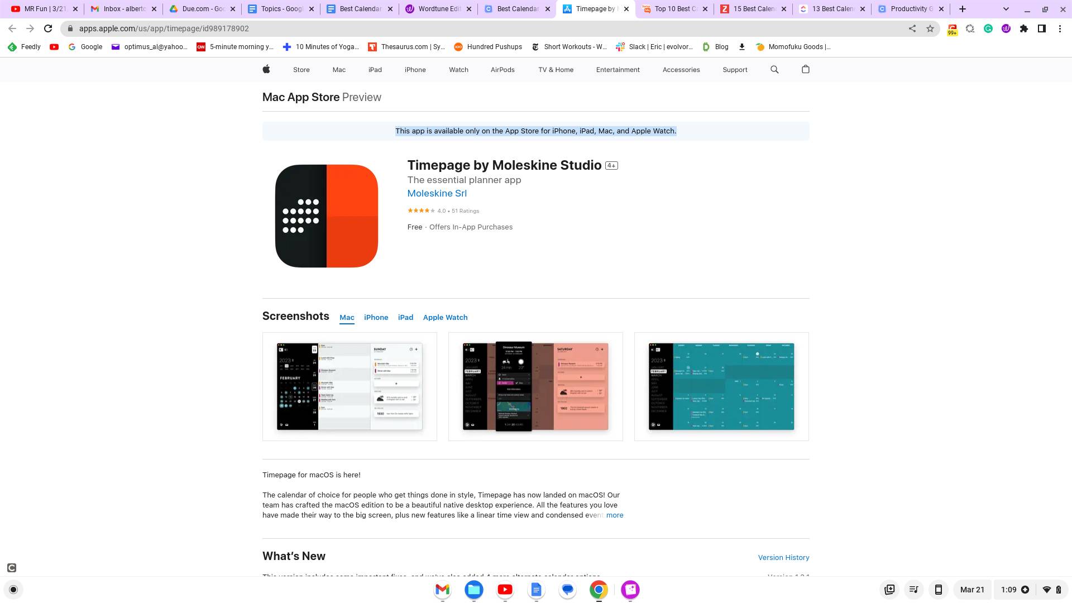Viewport: 1072px width, 603px height.
Task: Switch to the Apple Watch screenshots tab
Action: click(445, 317)
